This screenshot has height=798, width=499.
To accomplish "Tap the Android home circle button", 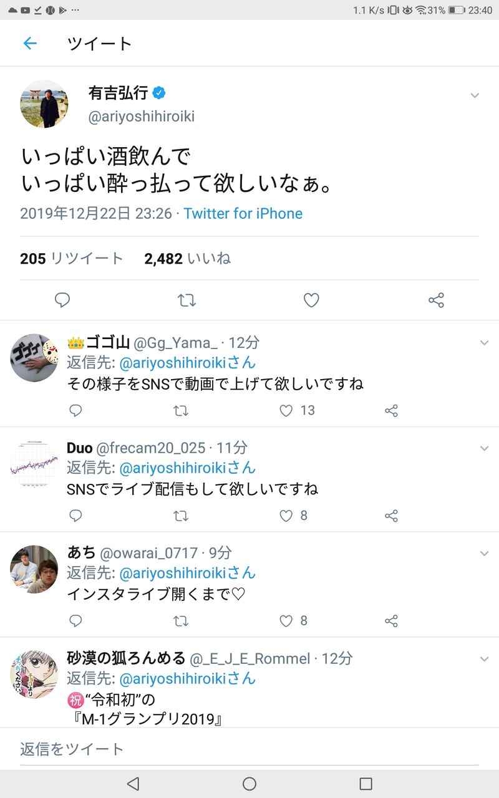I will [249, 784].
